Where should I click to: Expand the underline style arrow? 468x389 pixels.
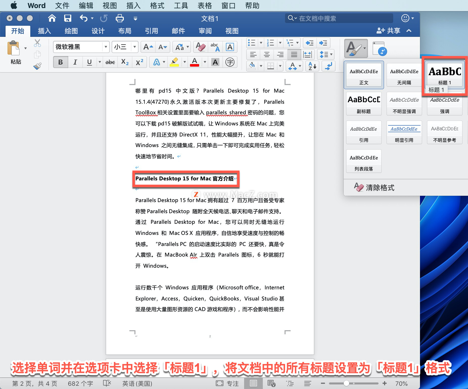(100, 62)
